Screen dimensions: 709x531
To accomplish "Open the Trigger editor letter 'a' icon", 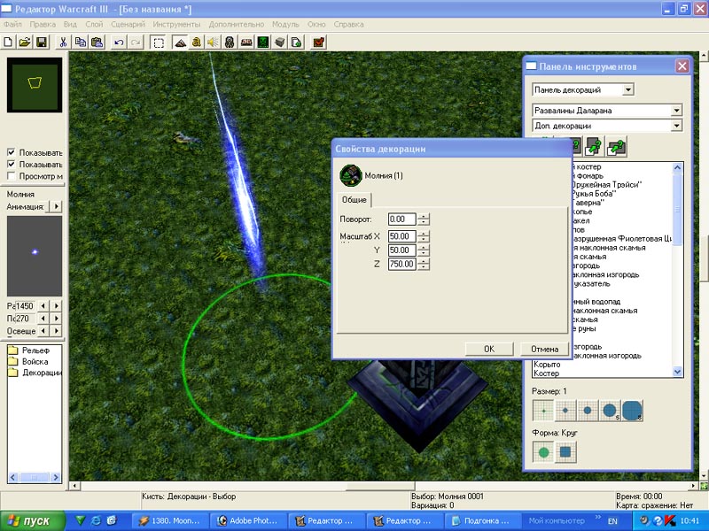I will point(196,42).
